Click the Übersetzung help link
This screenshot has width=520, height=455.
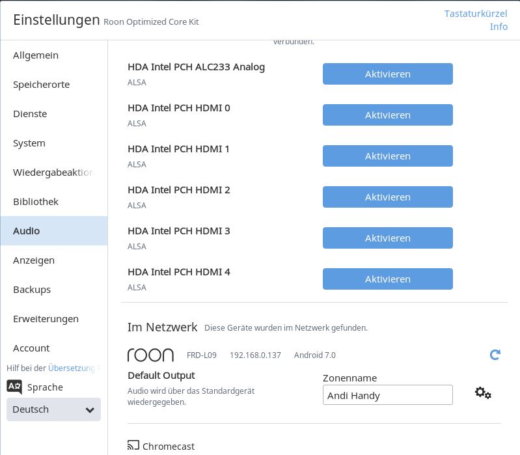point(72,368)
